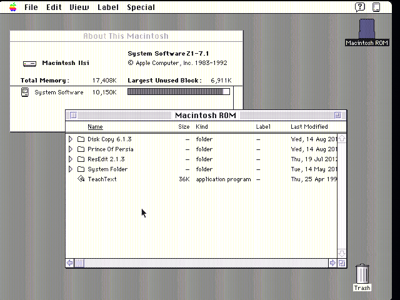
Task: Select the Disk Copy 6.1.3 name
Action: pyautogui.click(x=109, y=139)
